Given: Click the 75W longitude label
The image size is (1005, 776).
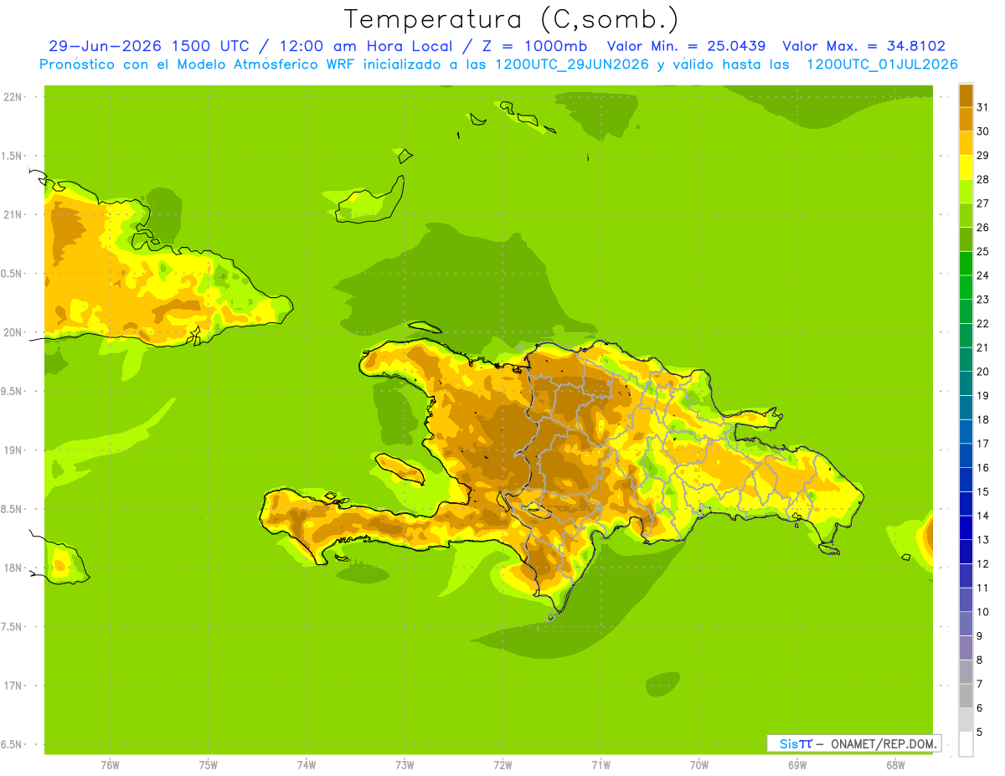Looking at the screenshot, I should pos(209,766).
